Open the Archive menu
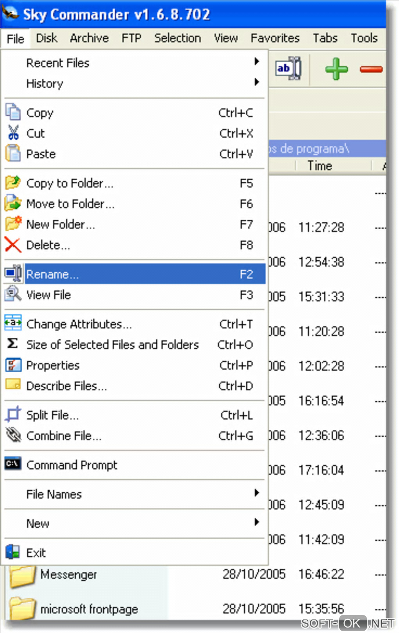 (89, 38)
